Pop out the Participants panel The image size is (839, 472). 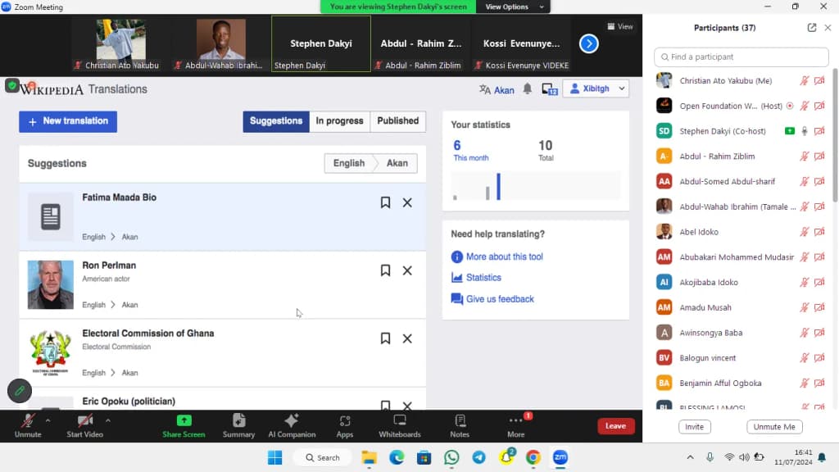pos(812,27)
